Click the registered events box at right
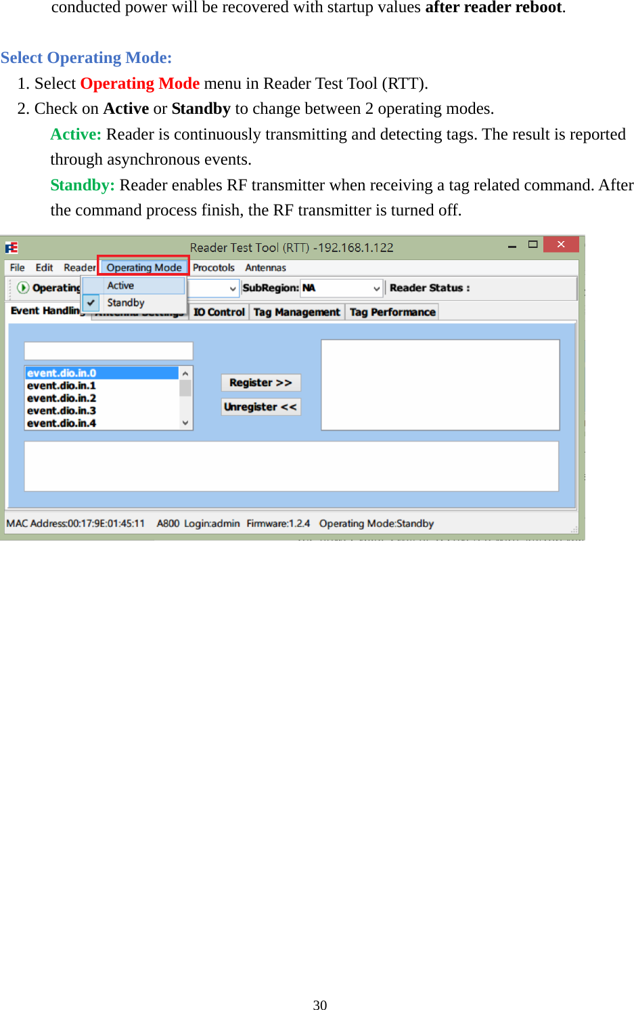634x1010 pixels. [x=440, y=385]
